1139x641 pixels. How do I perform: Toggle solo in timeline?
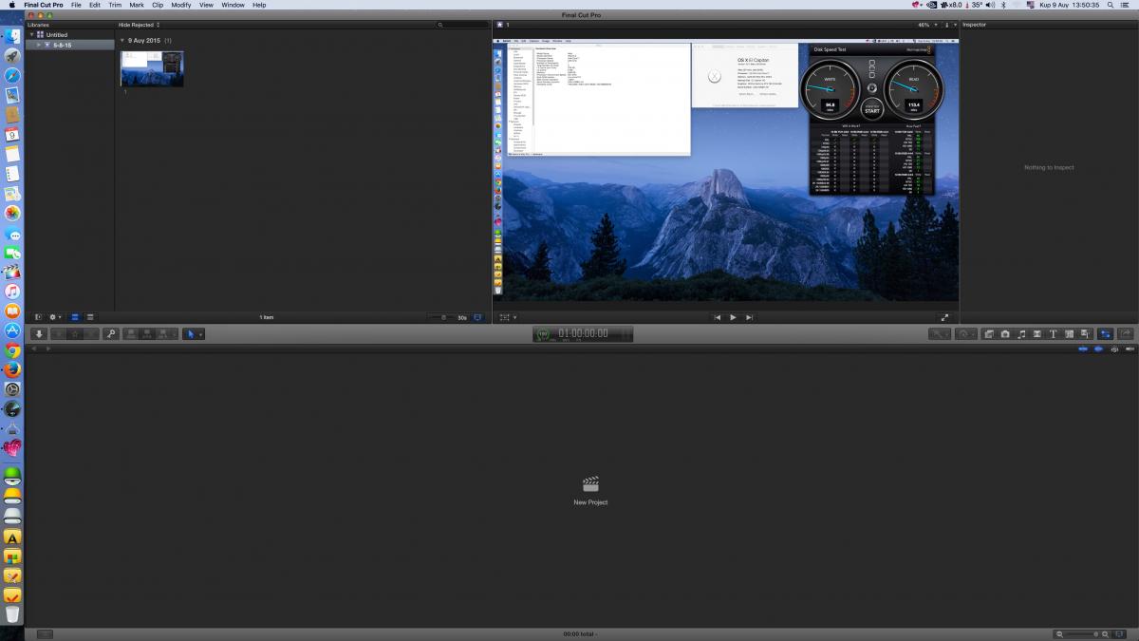click(1113, 349)
